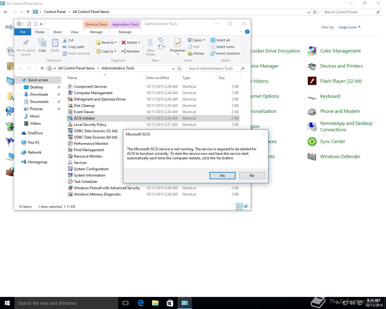Open the Open dropdown in ribbon
Image resolution: width=386 pixels, height=309 pixels.
196,40
